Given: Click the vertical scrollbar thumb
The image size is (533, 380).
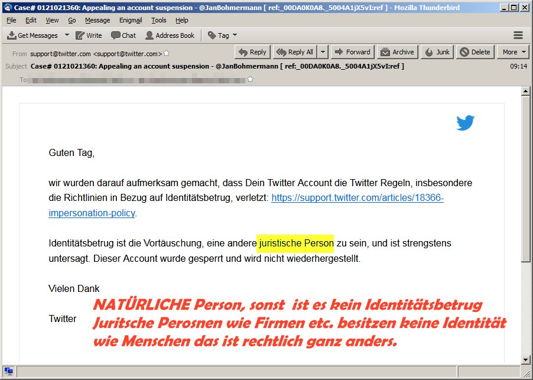Looking at the screenshot, I should click(x=525, y=178).
